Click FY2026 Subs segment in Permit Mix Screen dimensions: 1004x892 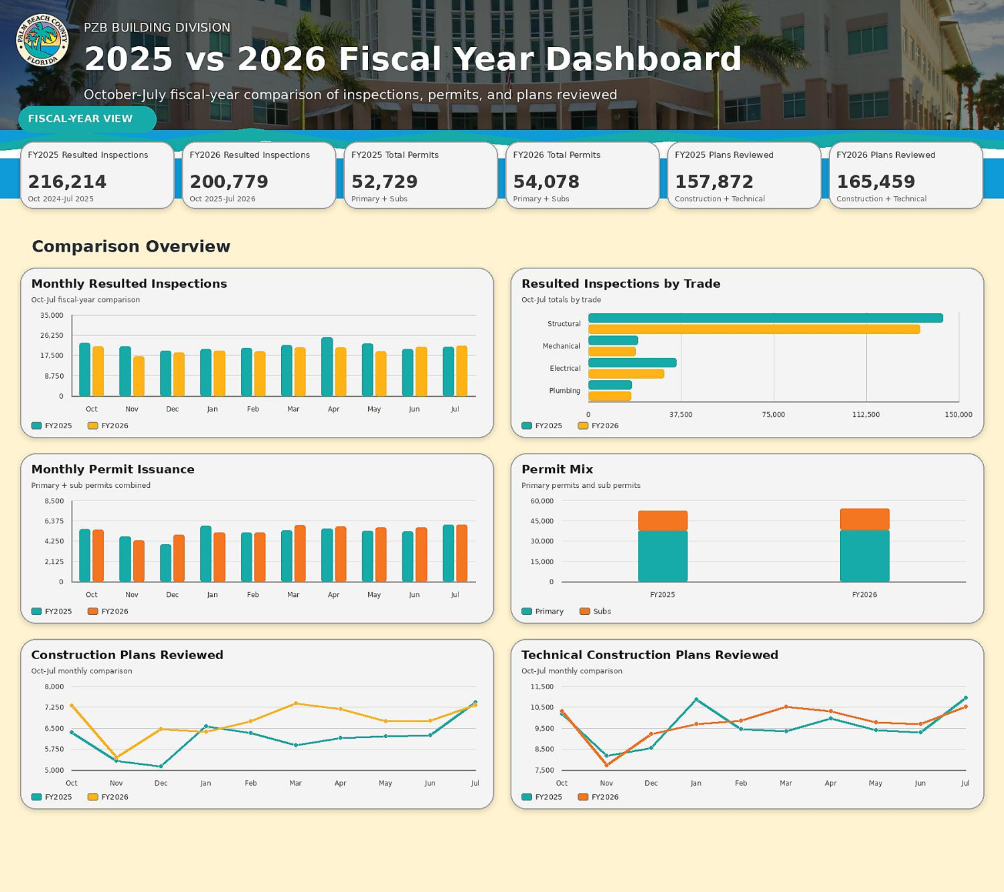tap(865, 519)
